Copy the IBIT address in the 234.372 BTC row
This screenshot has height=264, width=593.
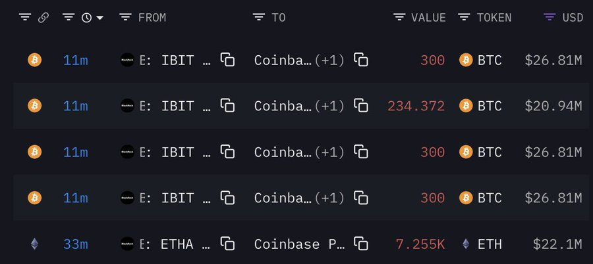[x=227, y=106]
